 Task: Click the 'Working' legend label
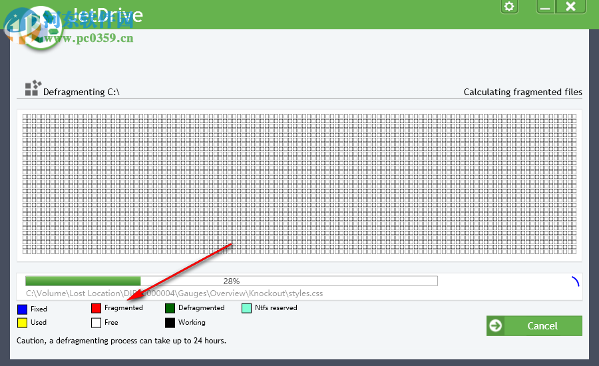[x=192, y=323]
